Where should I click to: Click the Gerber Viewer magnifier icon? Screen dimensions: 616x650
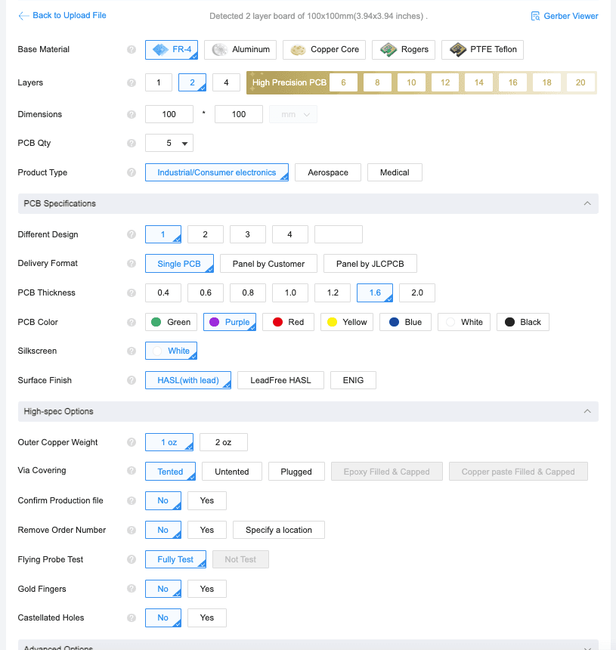point(535,16)
